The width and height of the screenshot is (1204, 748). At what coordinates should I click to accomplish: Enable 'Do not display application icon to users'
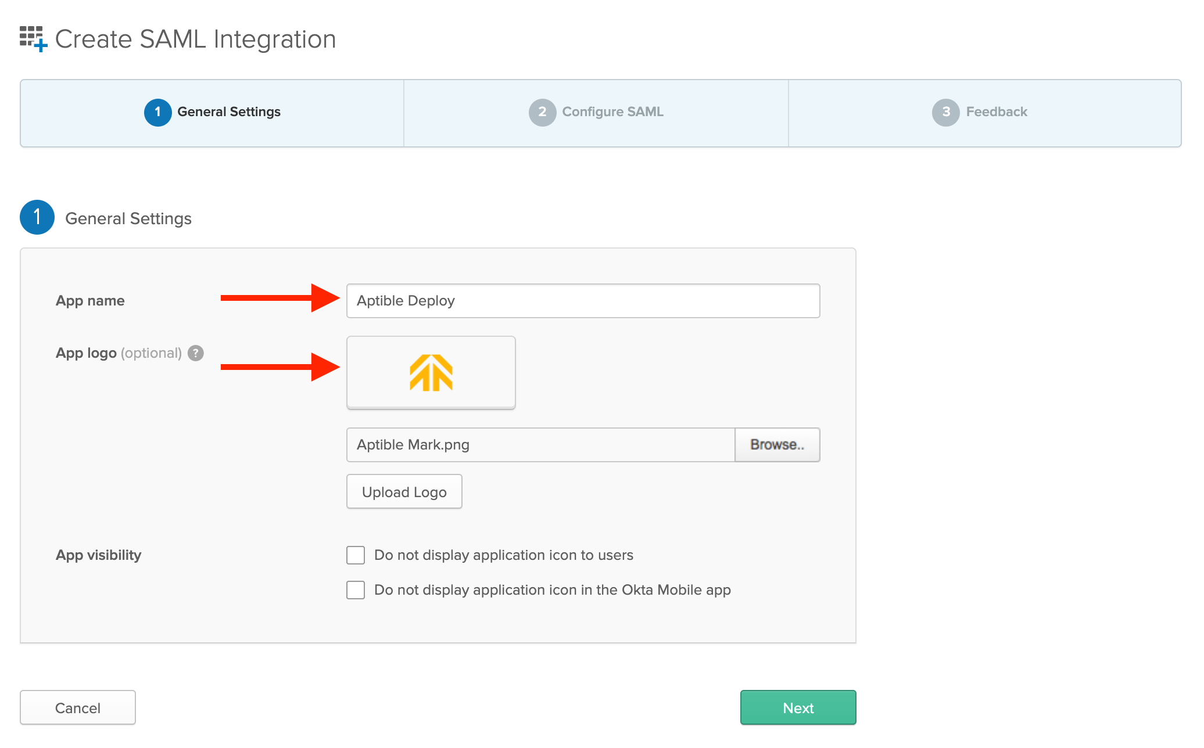(356, 555)
